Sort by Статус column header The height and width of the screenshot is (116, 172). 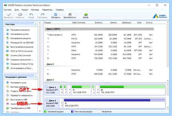point(149,23)
